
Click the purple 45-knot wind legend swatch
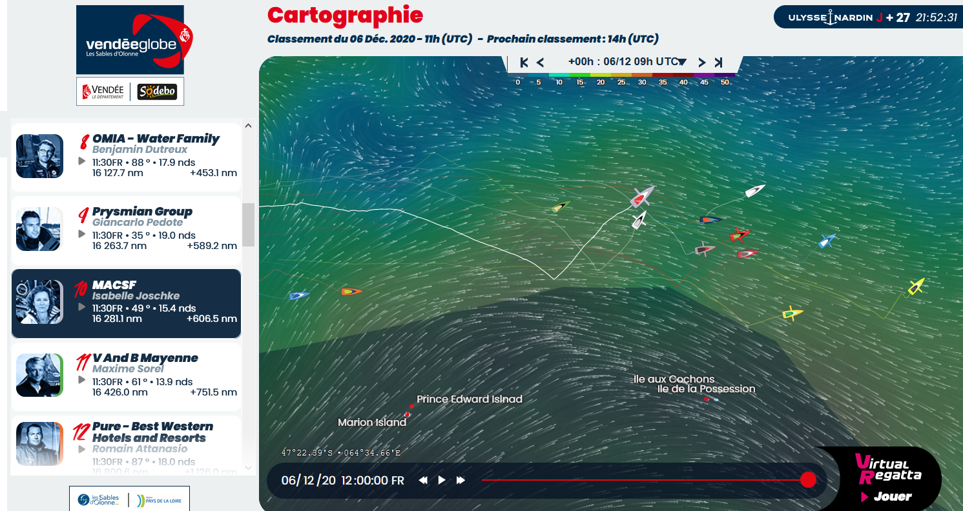coord(703,75)
